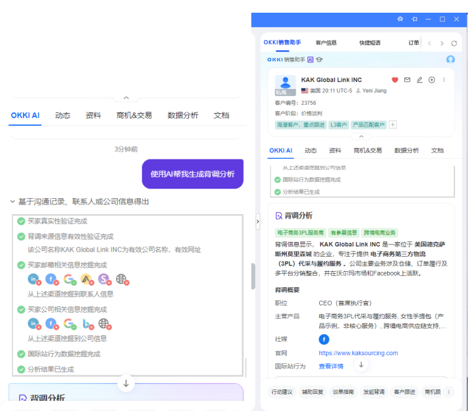Click the pencil edit icon on customer card
This screenshot has height=411, width=469.
click(x=419, y=80)
